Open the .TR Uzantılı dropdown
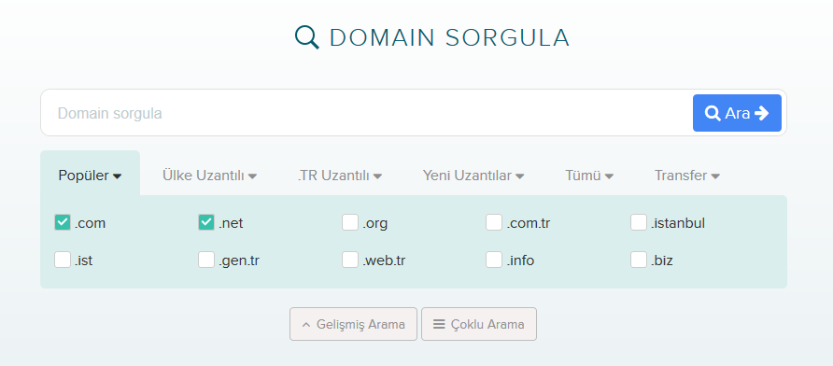The width and height of the screenshot is (833, 366). pyautogui.click(x=340, y=176)
